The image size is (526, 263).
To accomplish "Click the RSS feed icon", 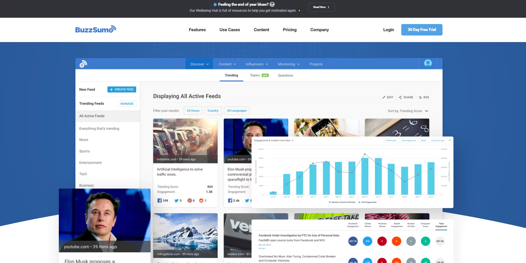I will [420, 97].
